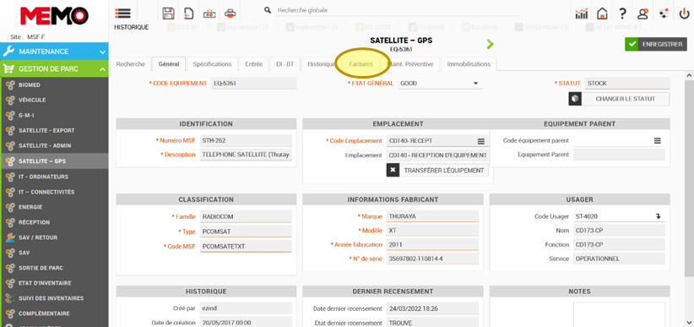Open the ETAT GÉNÉRAL dropdown
This screenshot has height=327, width=694.
tap(441, 84)
